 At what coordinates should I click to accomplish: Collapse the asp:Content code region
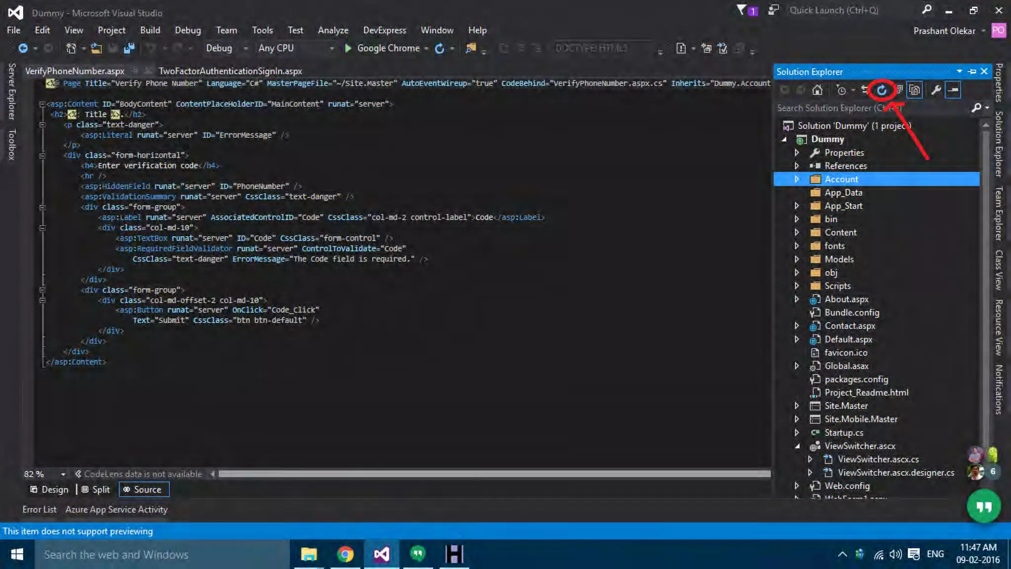[42, 104]
